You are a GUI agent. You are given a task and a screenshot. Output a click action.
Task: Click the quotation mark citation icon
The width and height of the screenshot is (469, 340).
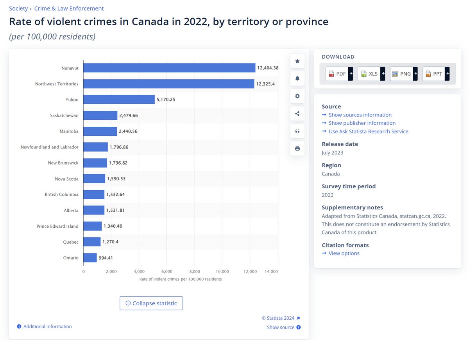297,131
